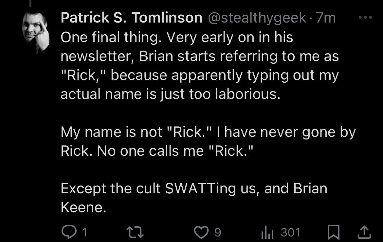Open Patrick S. Tomlinson display name link
This screenshot has width=383, height=242.
coord(131,18)
